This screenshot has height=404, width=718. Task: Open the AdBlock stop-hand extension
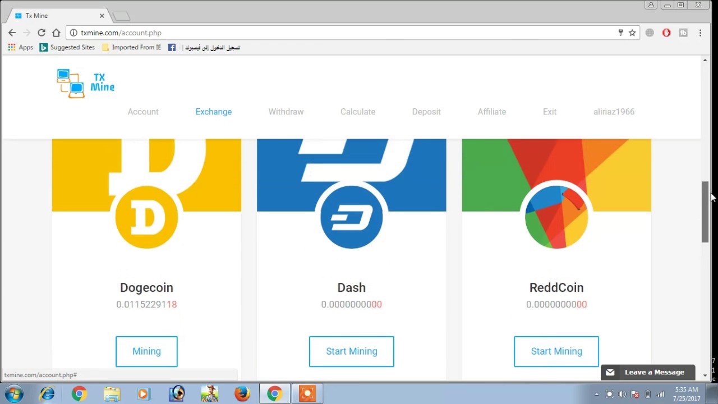click(x=666, y=33)
